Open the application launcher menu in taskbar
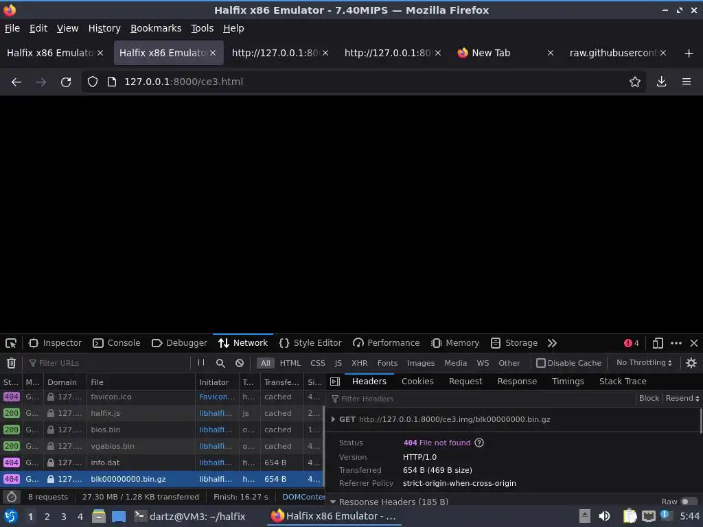Screen dimensions: 703x527 point(11,516)
